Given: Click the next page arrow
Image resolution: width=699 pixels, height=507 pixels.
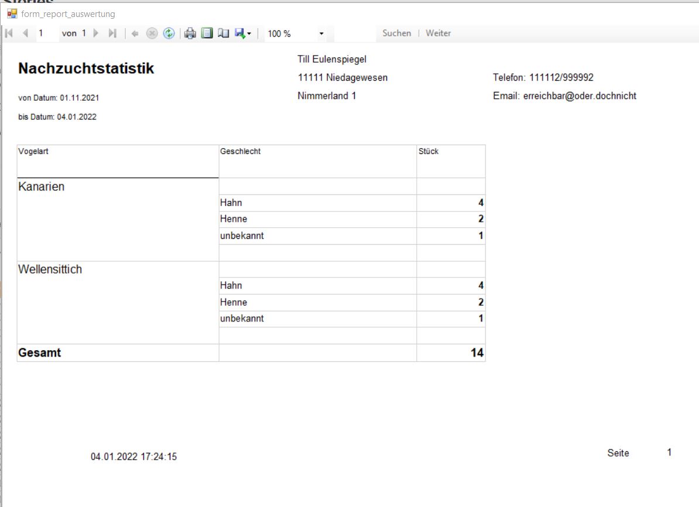Looking at the screenshot, I should click(x=97, y=34).
